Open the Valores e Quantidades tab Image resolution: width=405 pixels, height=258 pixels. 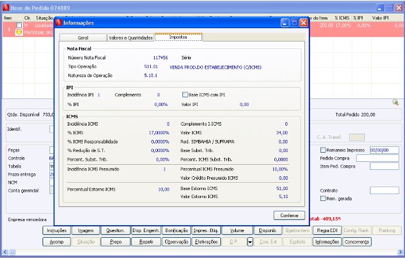pos(131,38)
